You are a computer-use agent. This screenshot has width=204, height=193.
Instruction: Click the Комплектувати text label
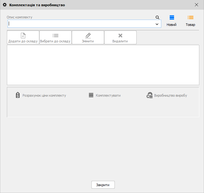coord(108,95)
